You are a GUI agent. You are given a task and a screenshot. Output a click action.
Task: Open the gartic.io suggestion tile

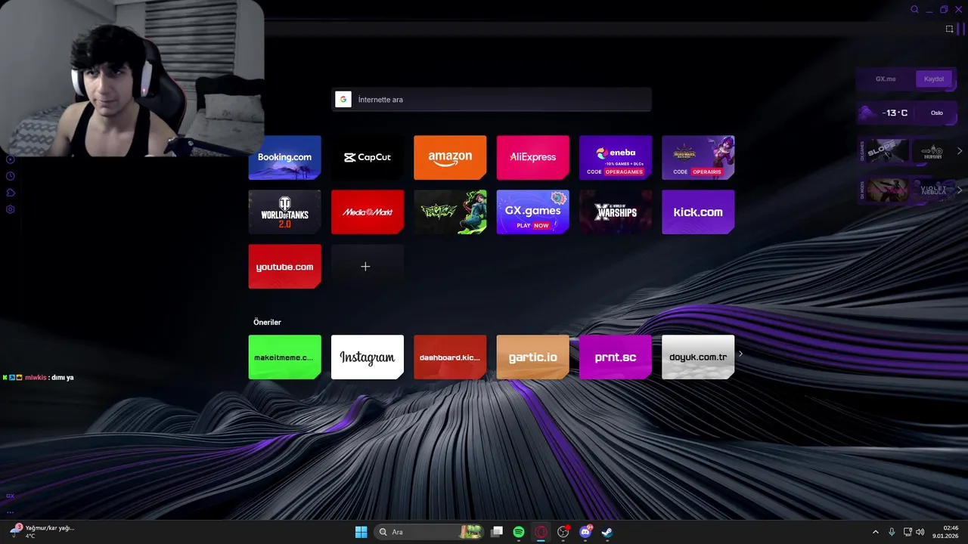coord(532,357)
